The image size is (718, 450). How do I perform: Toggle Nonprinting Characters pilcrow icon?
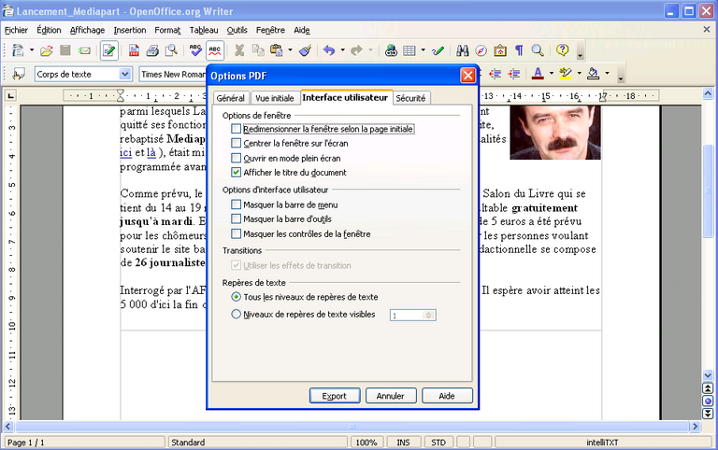519,50
